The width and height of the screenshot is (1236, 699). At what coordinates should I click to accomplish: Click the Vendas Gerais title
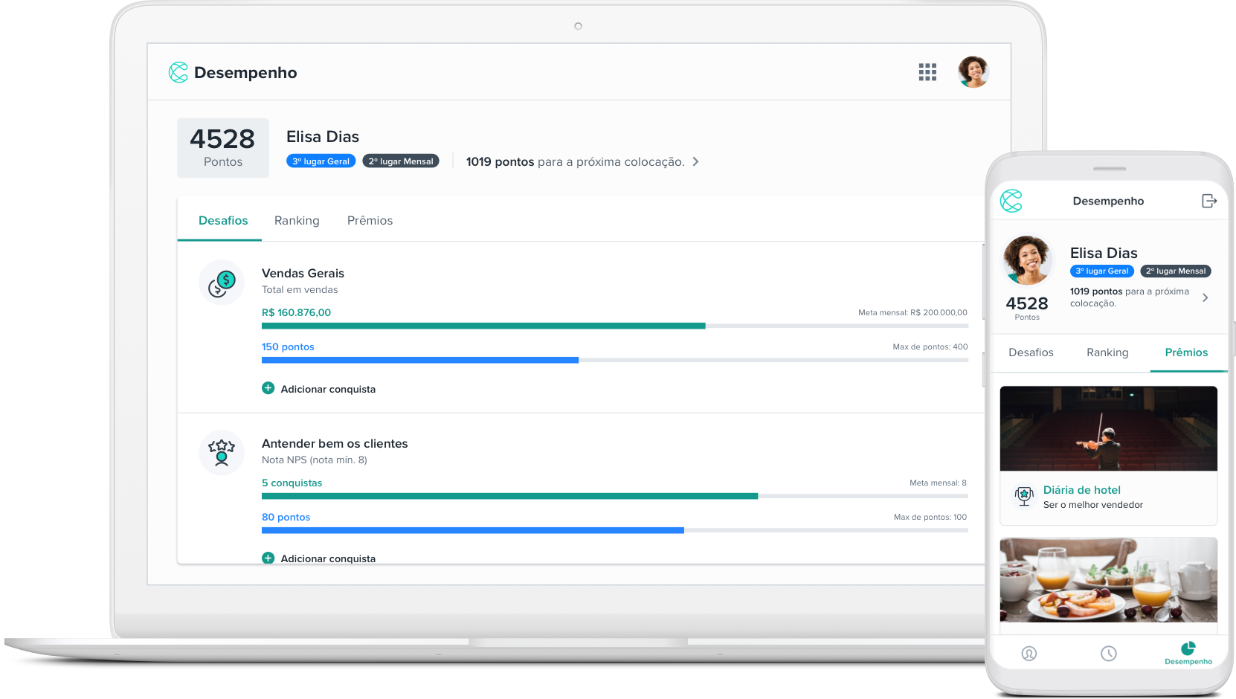pyautogui.click(x=303, y=273)
